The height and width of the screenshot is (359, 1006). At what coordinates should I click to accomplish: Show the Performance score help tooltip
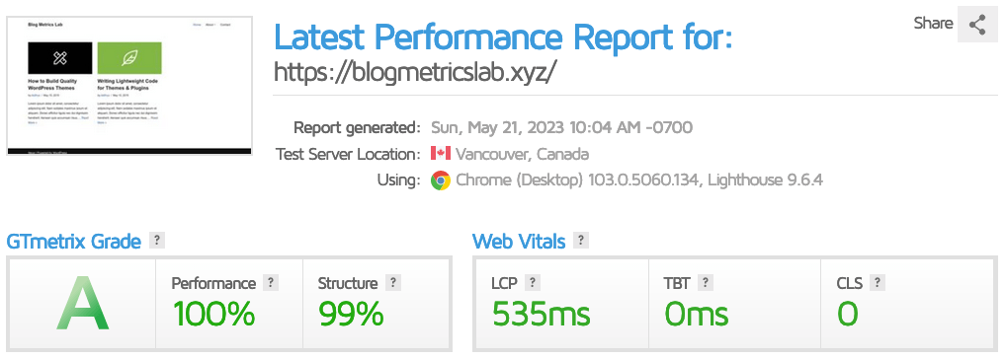click(271, 283)
